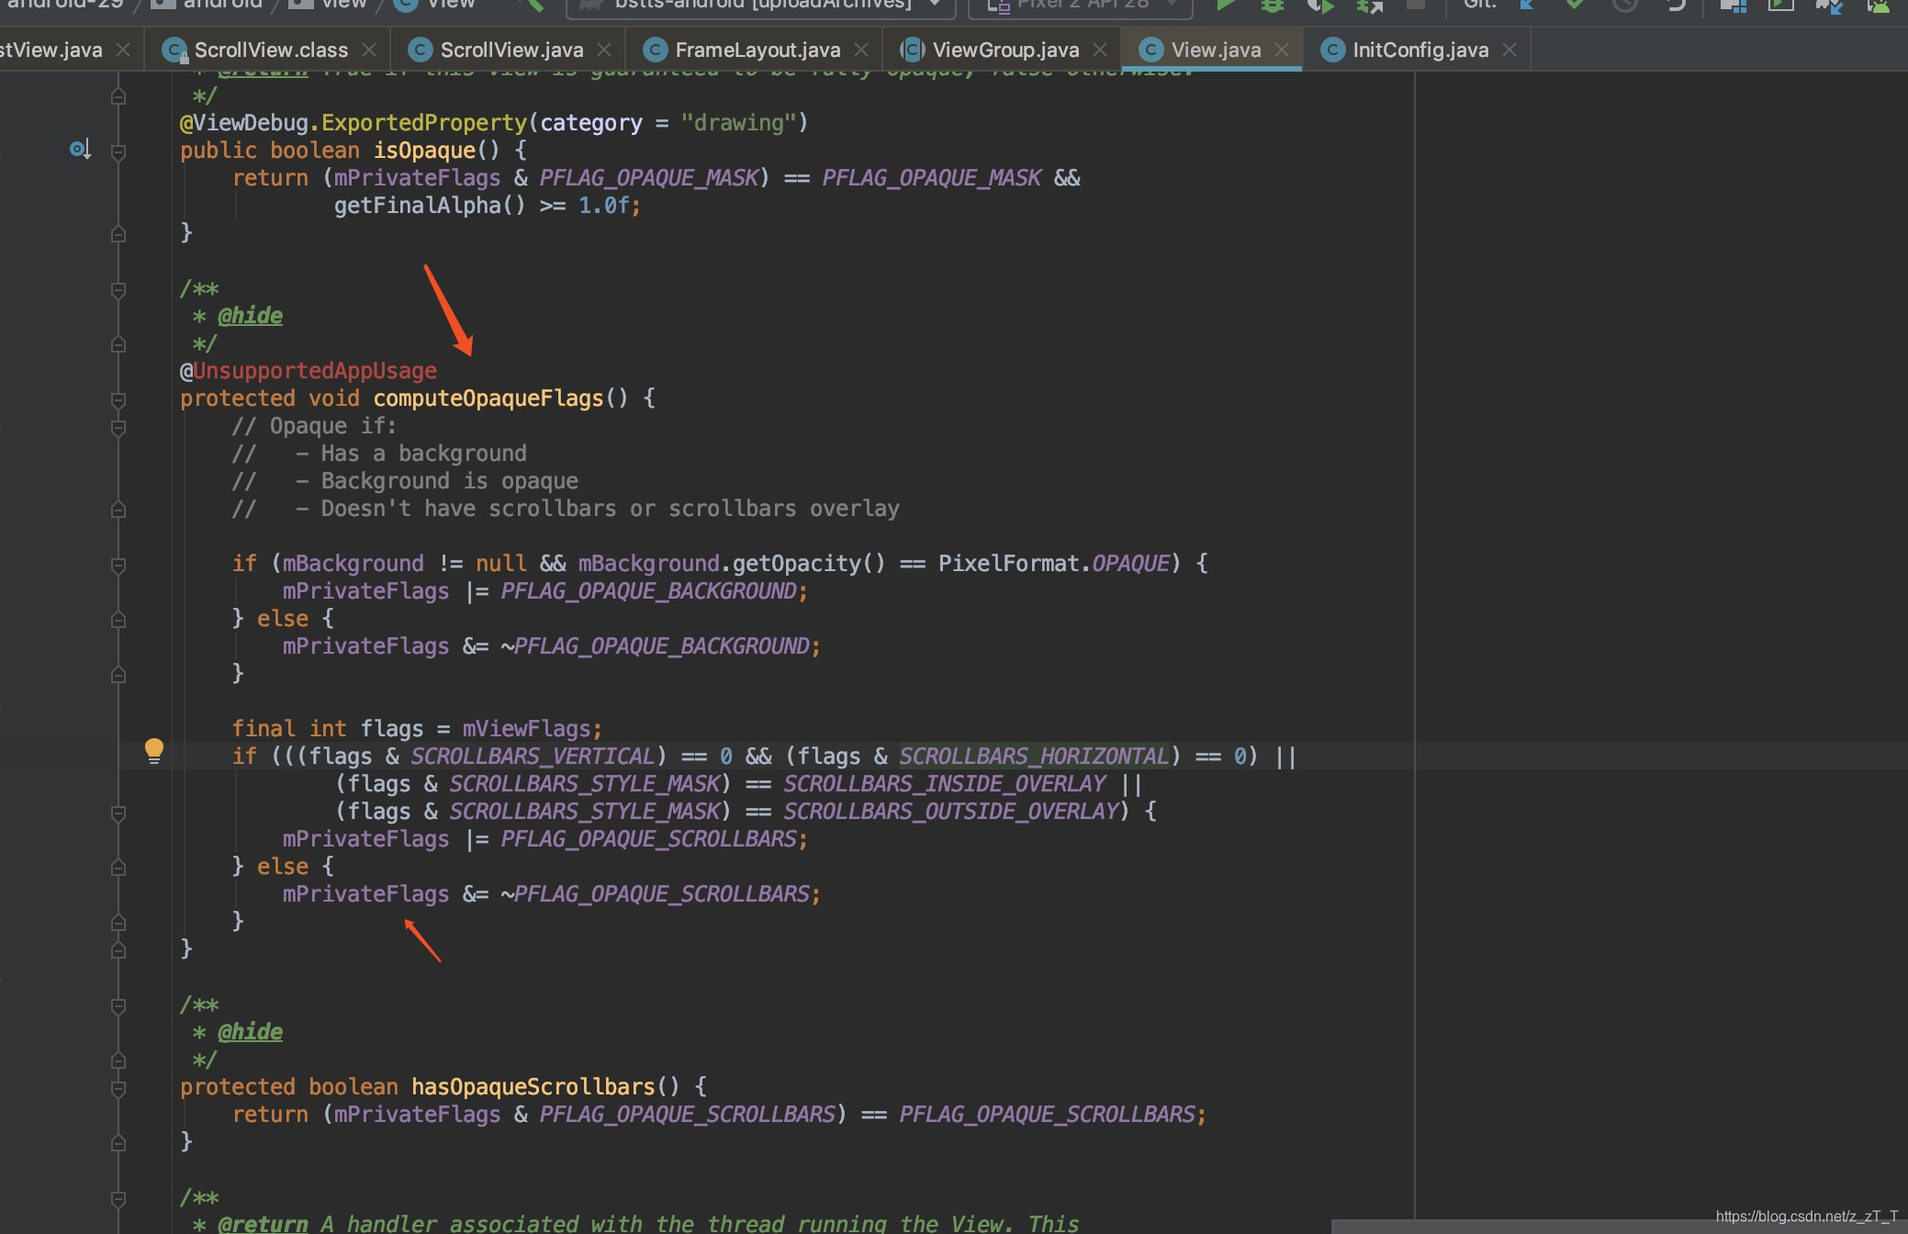Click the @hide tag above hasOpaqueScrollbars
1908x1234 pixels.
tap(250, 1032)
